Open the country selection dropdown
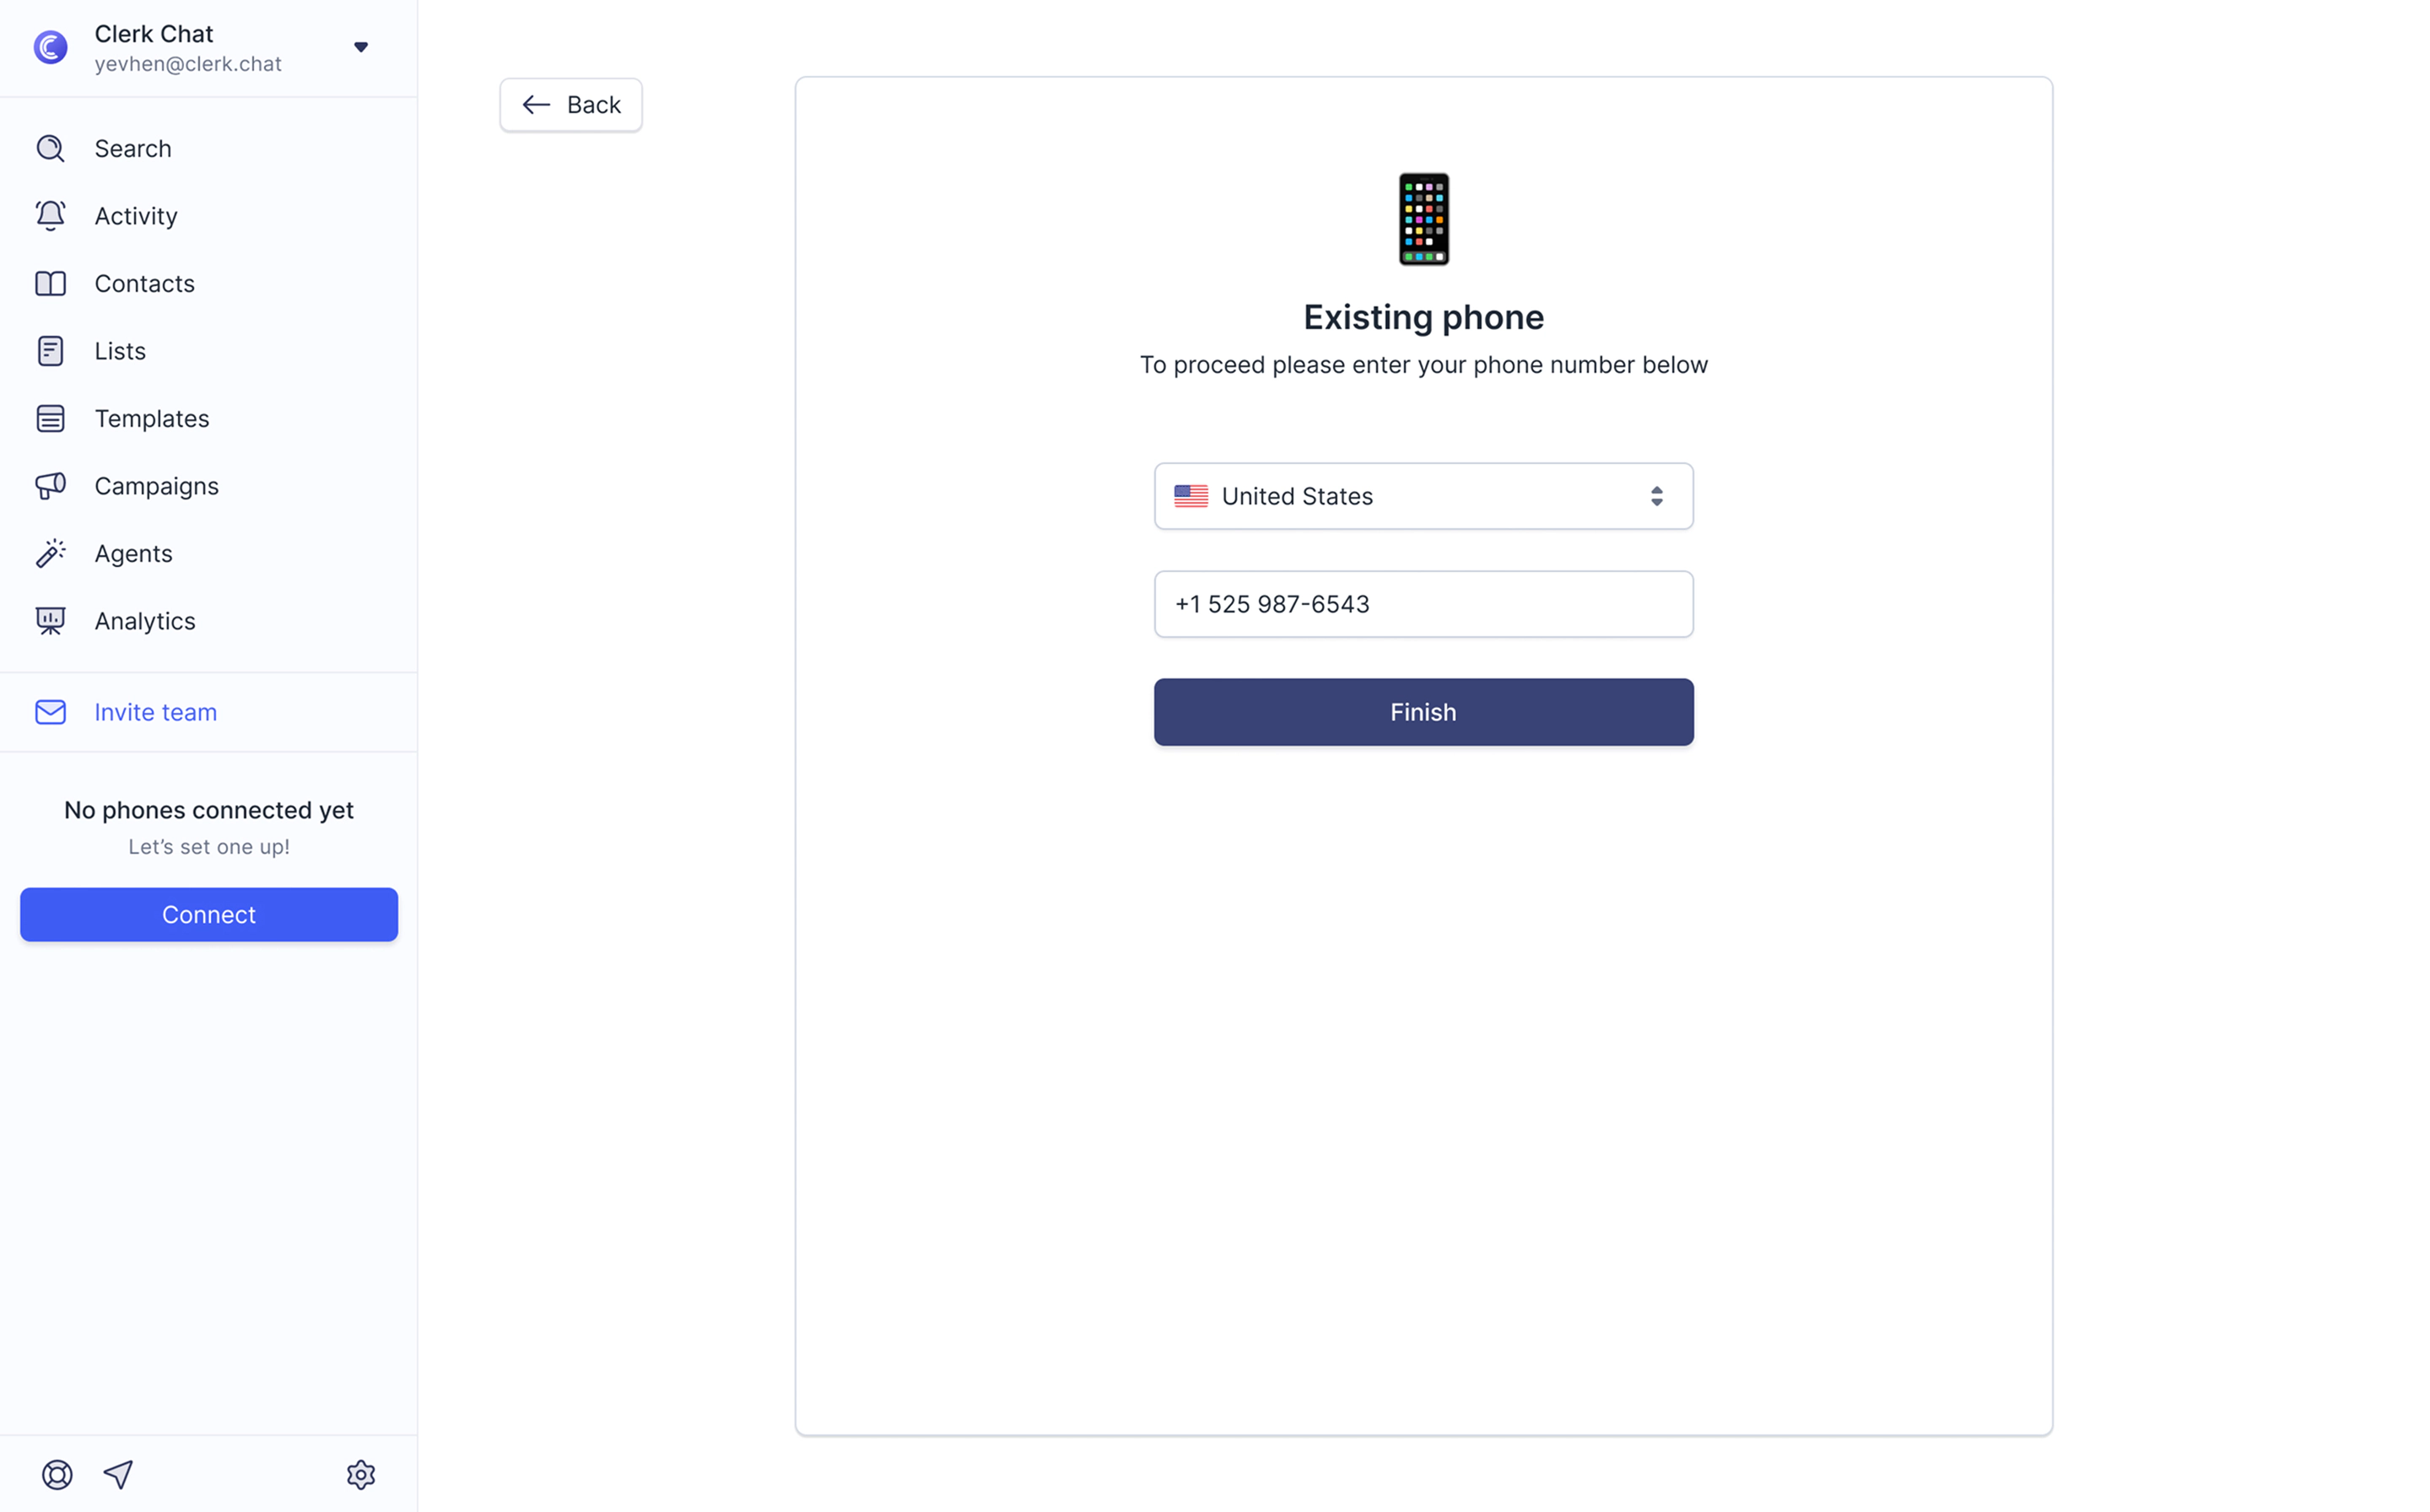The image size is (2430, 1512). [x=1423, y=496]
